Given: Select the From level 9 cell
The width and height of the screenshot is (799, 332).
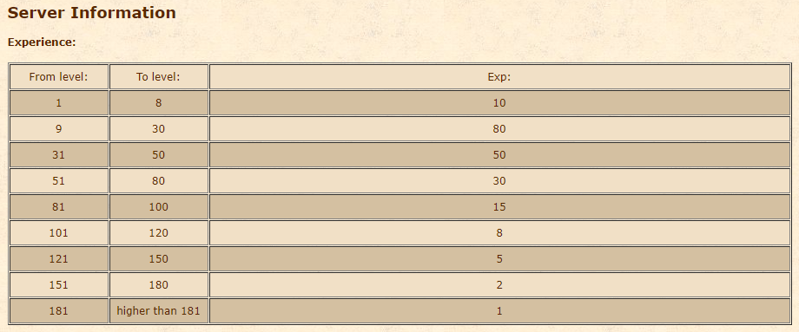Looking at the screenshot, I should [59, 128].
